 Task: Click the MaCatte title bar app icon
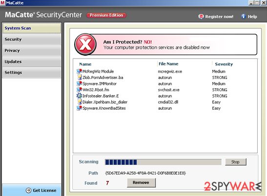(2, 3)
